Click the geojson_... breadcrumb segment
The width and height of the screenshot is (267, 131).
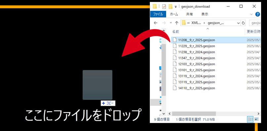(x=216, y=23)
